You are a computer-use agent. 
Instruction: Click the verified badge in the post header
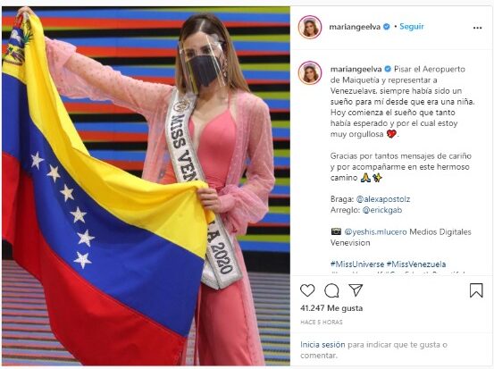click(387, 27)
